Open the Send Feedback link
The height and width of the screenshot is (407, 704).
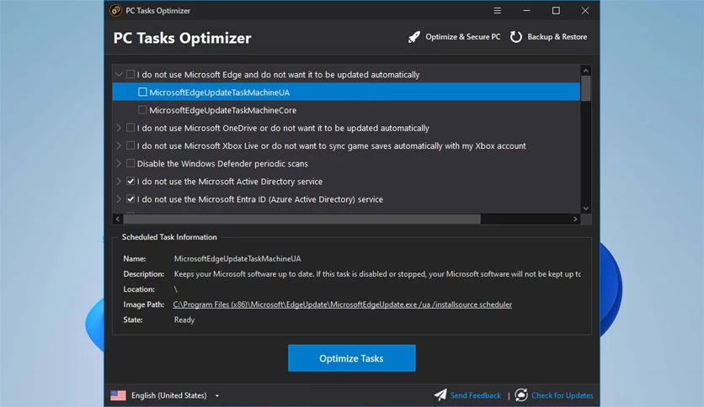[476, 395]
